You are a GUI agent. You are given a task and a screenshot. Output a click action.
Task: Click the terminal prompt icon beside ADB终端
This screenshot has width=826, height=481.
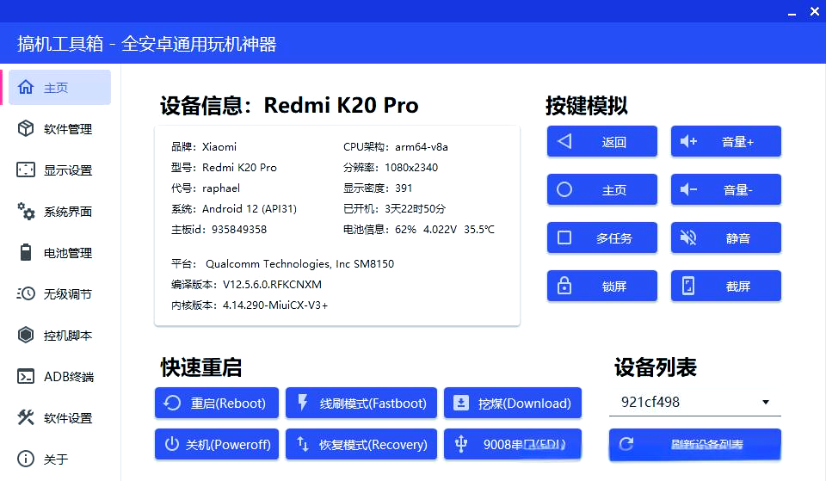[x=26, y=376]
